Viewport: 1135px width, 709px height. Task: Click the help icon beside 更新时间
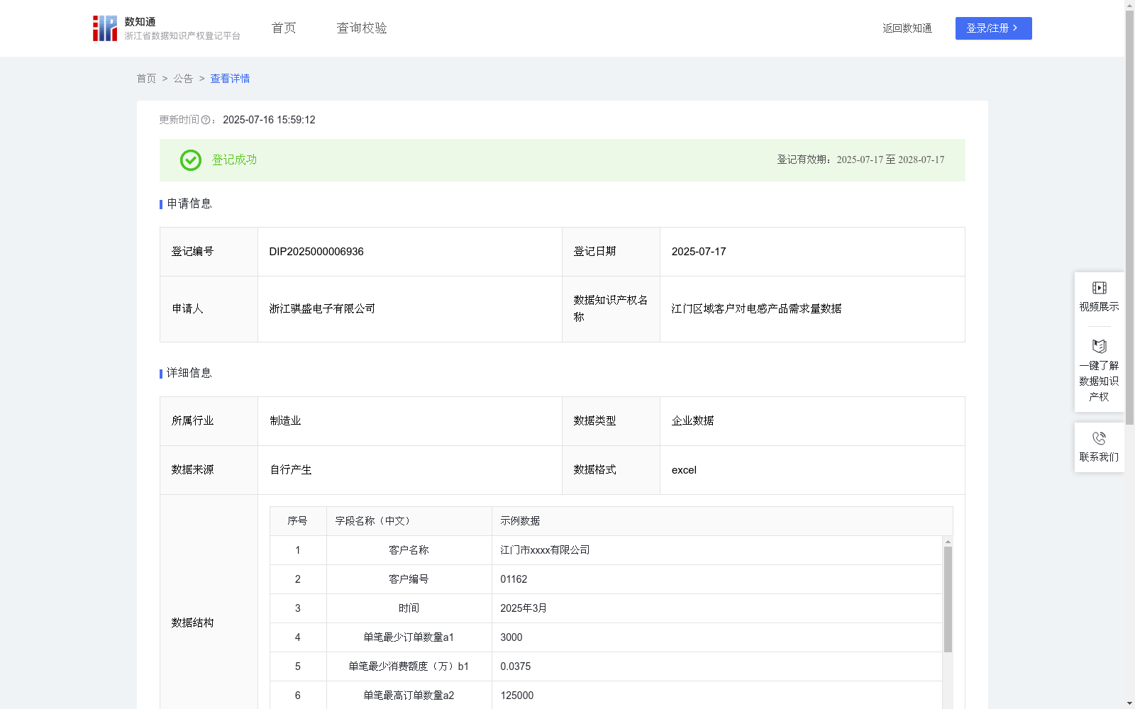206,121
